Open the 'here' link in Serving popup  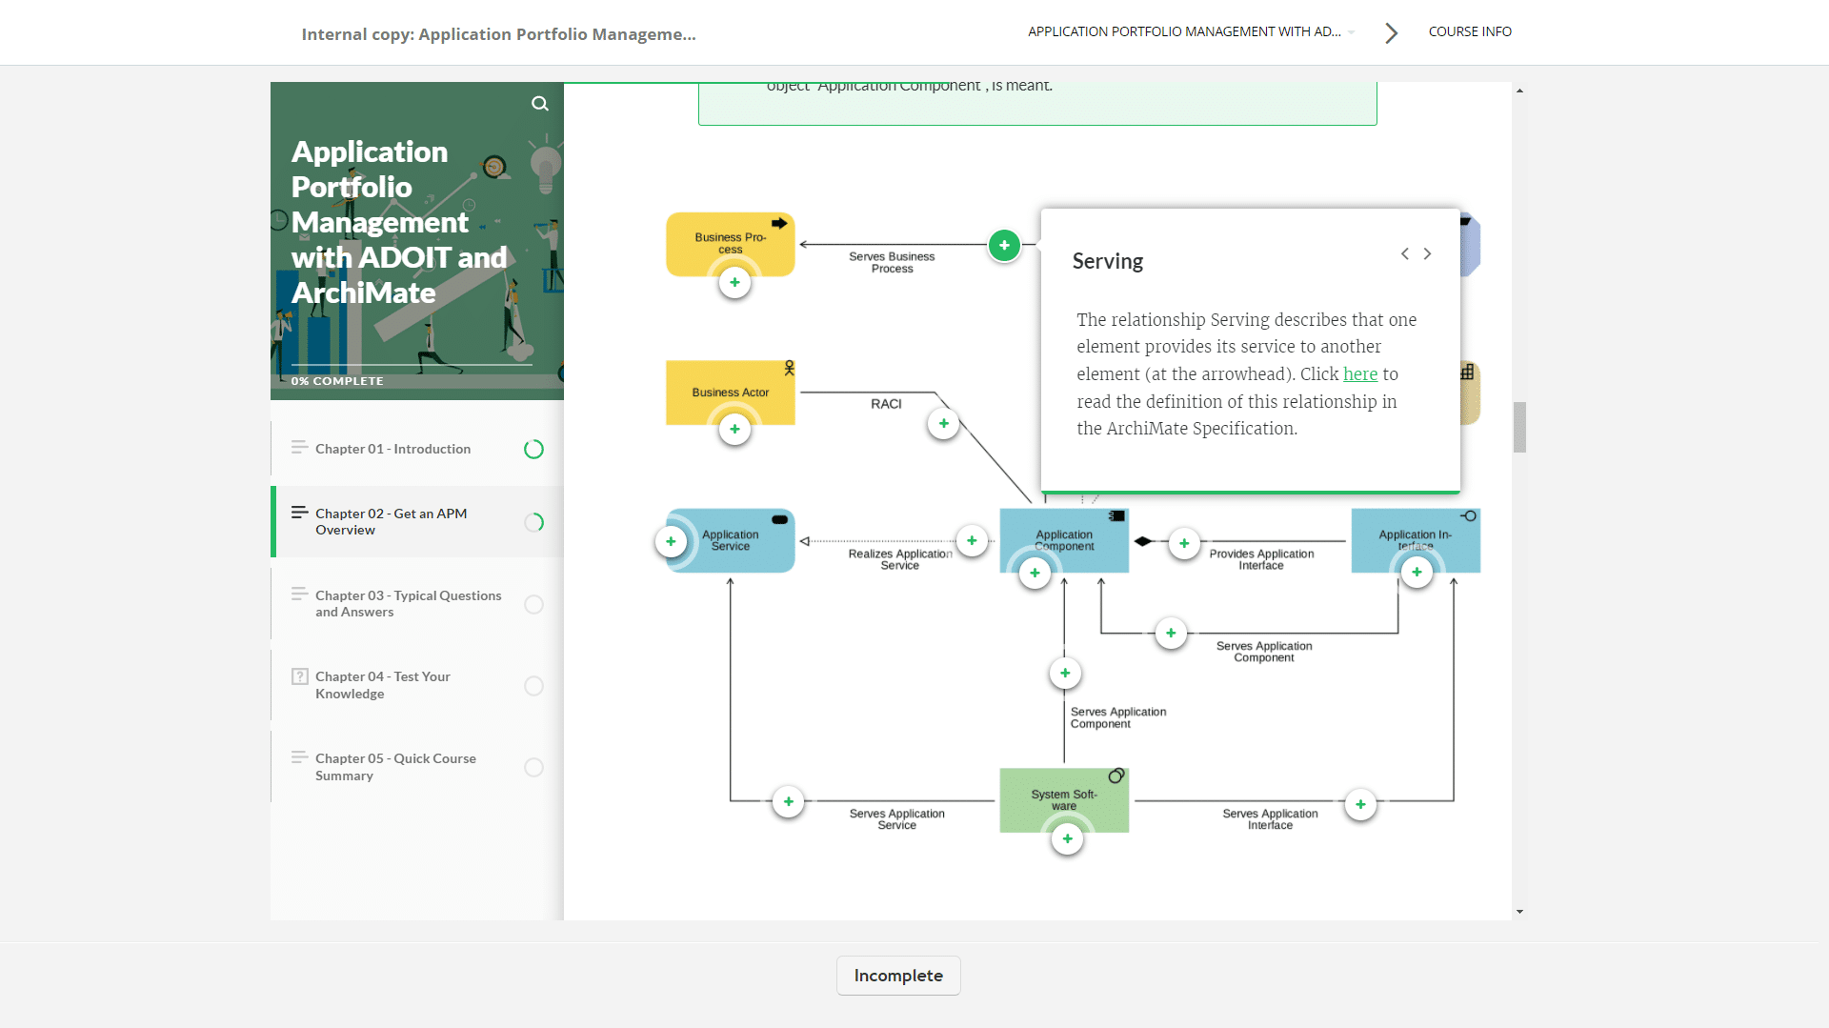1359,374
